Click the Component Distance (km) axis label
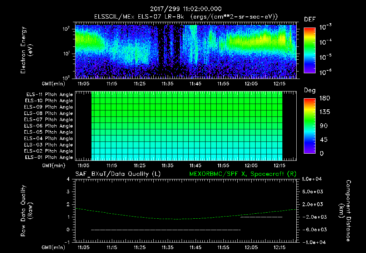 345,211
